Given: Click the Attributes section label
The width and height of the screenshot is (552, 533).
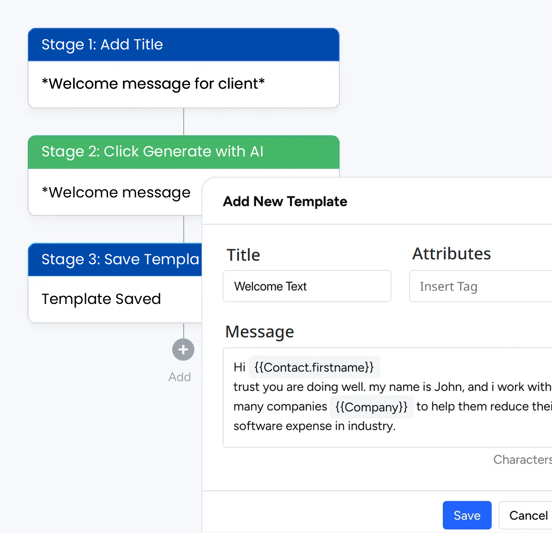Looking at the screenshot, I should pos(451,254).
